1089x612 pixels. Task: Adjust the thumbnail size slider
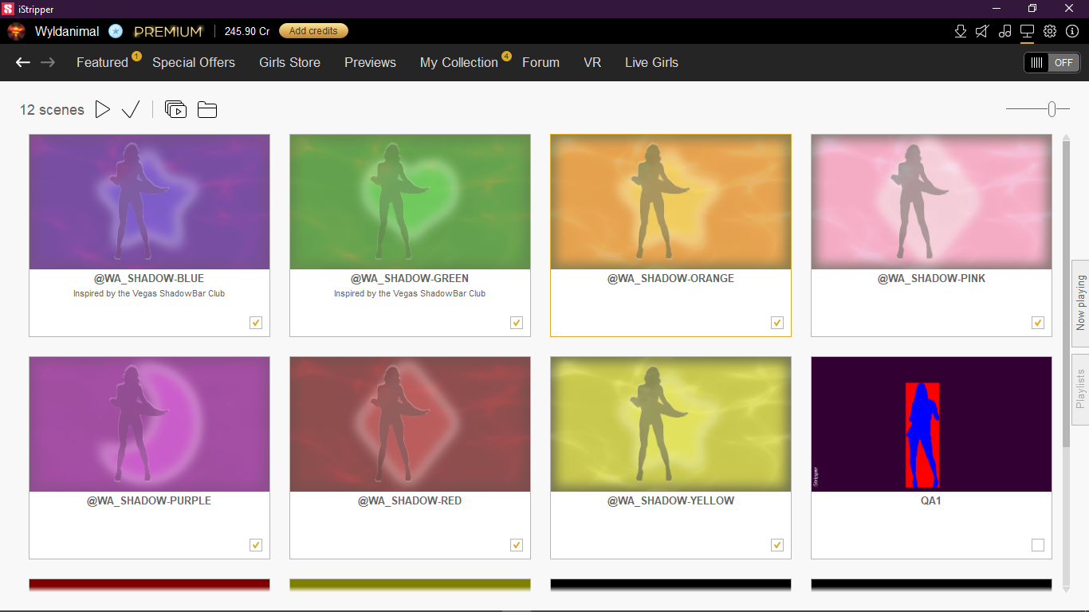1052,109
